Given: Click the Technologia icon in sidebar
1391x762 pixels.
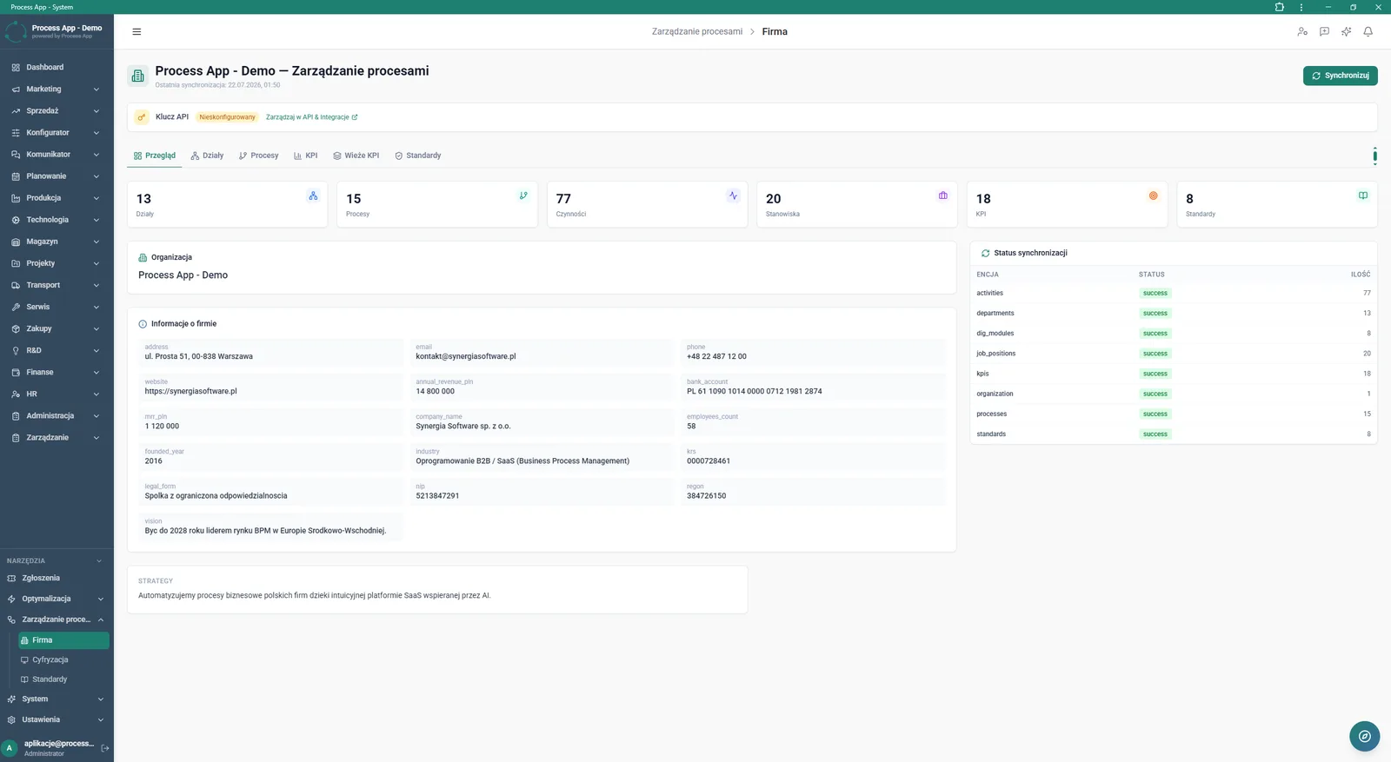Looking at the screenshot, I should pos(16,220).
